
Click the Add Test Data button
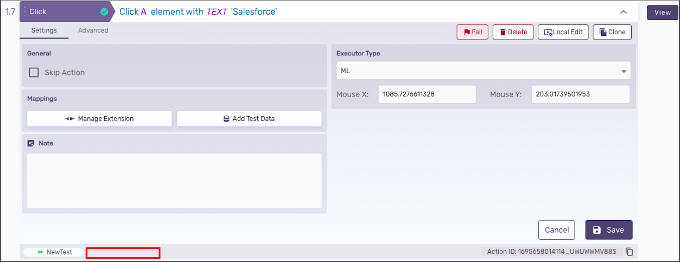click(x=249, y=119)
